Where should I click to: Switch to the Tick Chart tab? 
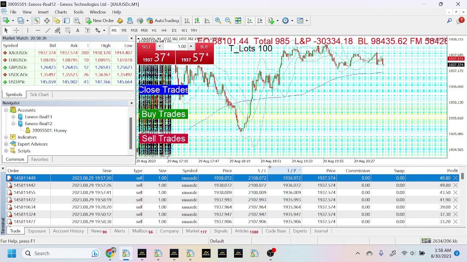[x=39, y=95]
